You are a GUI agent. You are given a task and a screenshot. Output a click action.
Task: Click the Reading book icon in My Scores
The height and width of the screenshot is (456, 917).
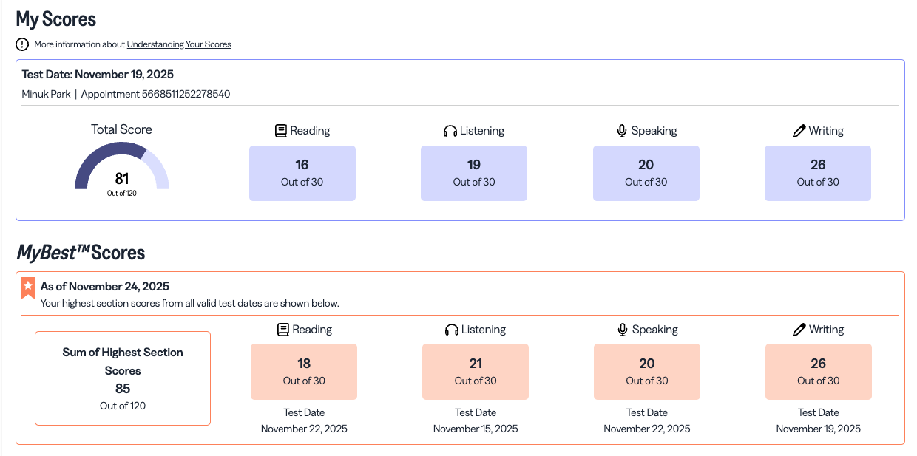281,131
